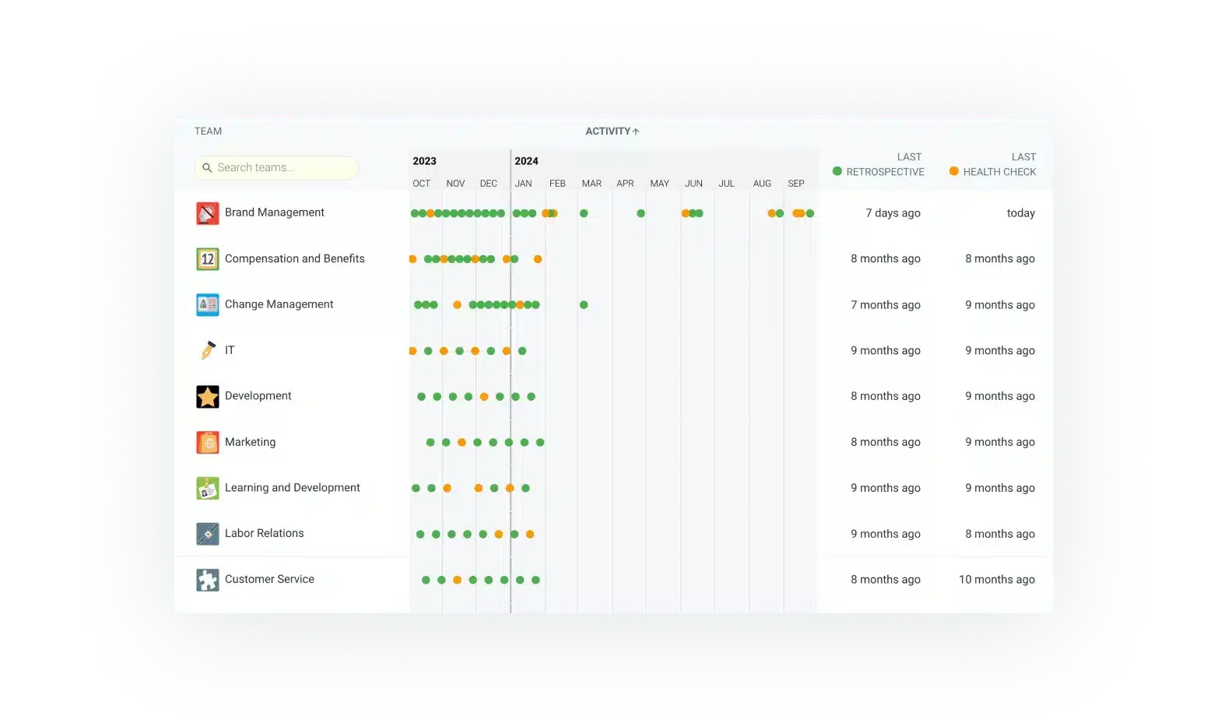This screenshot has width=1225, height=726.
Task: Open the Customer Service team name
Action: coord(269,579)
